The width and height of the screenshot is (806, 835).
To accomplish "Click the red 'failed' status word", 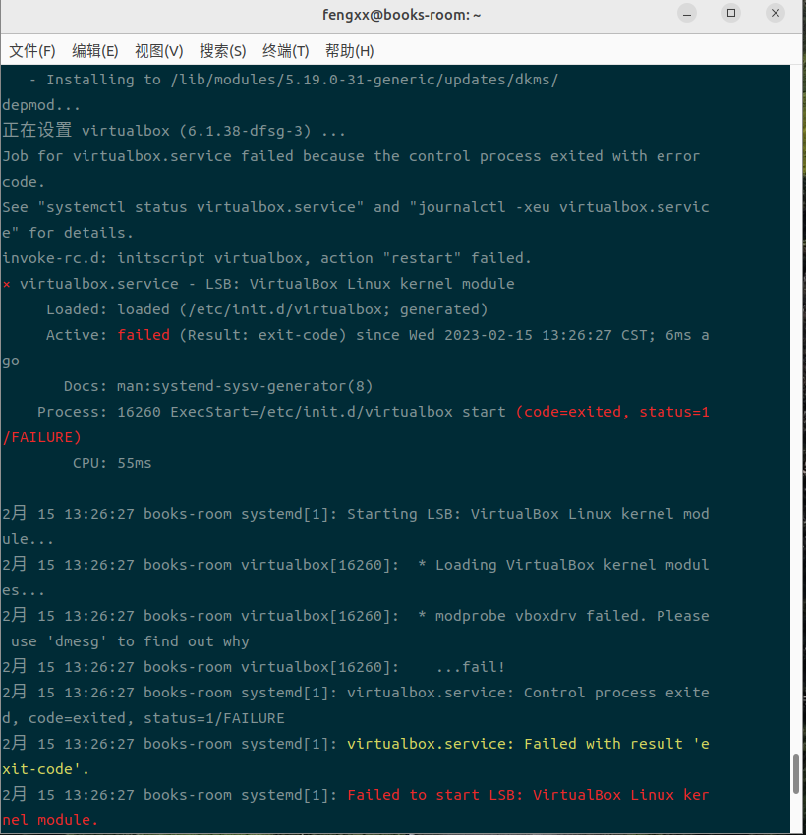I will (144, 335).
